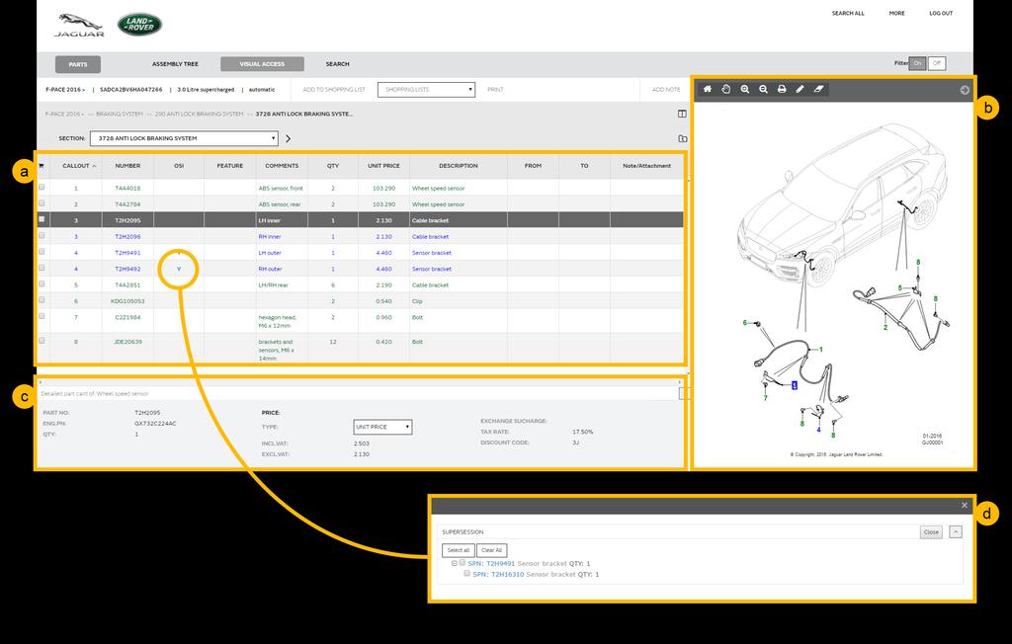This screenshot has height=644, width=1012.
Task: Reset the diagram view with home icon
Action: [708, 89]
